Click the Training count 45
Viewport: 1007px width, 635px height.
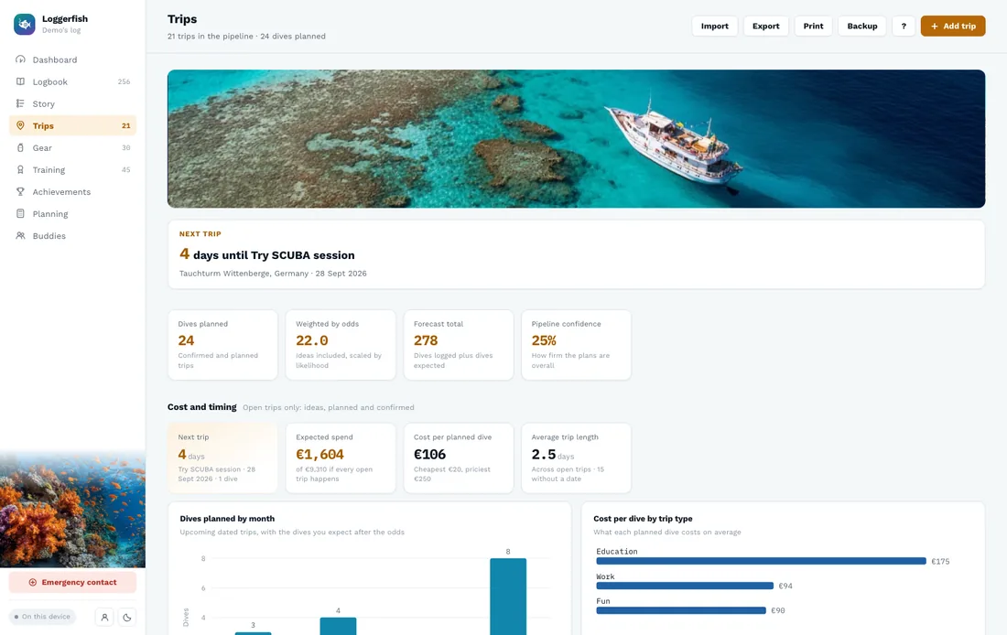click(x=126, y=170)
